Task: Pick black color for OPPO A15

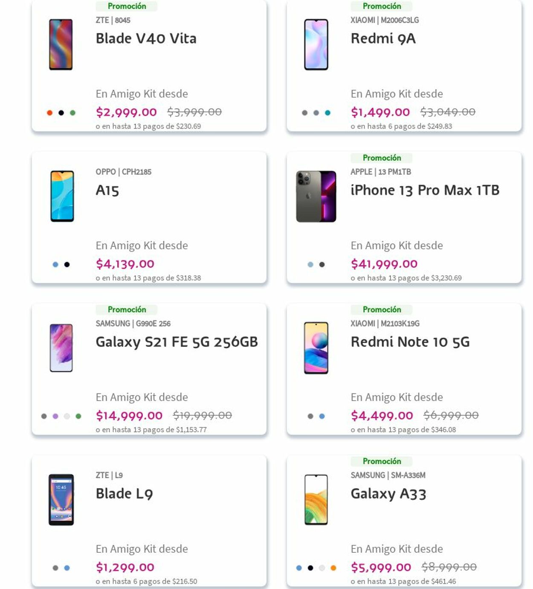Action: click(x=67, y=265)
